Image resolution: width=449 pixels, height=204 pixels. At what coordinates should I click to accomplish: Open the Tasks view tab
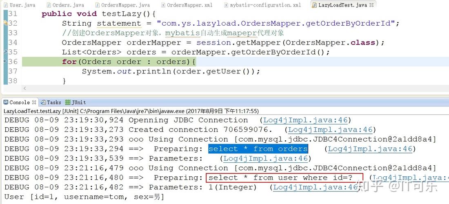click(x=51, y=102)
